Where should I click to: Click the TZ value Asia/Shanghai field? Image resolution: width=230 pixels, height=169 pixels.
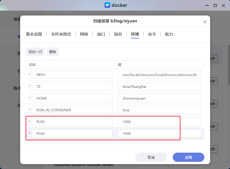(x=159, y=86)
